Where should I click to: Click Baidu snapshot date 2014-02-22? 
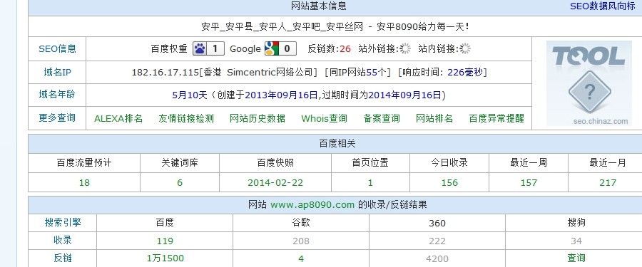[275, 183]
